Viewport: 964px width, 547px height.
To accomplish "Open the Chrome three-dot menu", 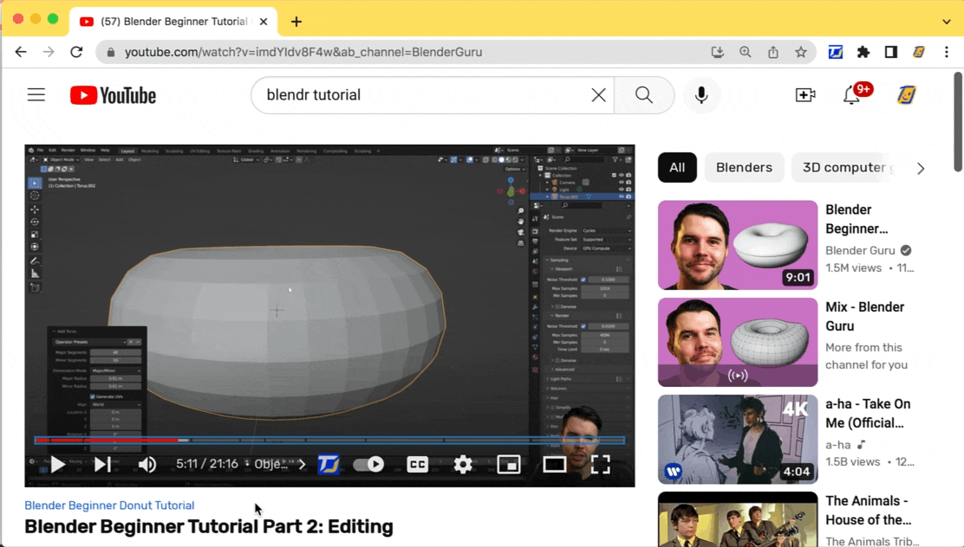I will pyautogui.click(x=946, y=52).
